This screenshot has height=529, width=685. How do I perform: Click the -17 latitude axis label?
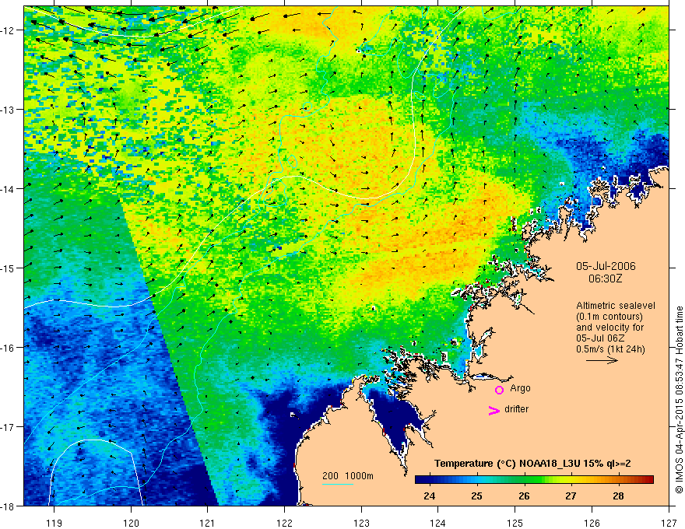(7, 427)
